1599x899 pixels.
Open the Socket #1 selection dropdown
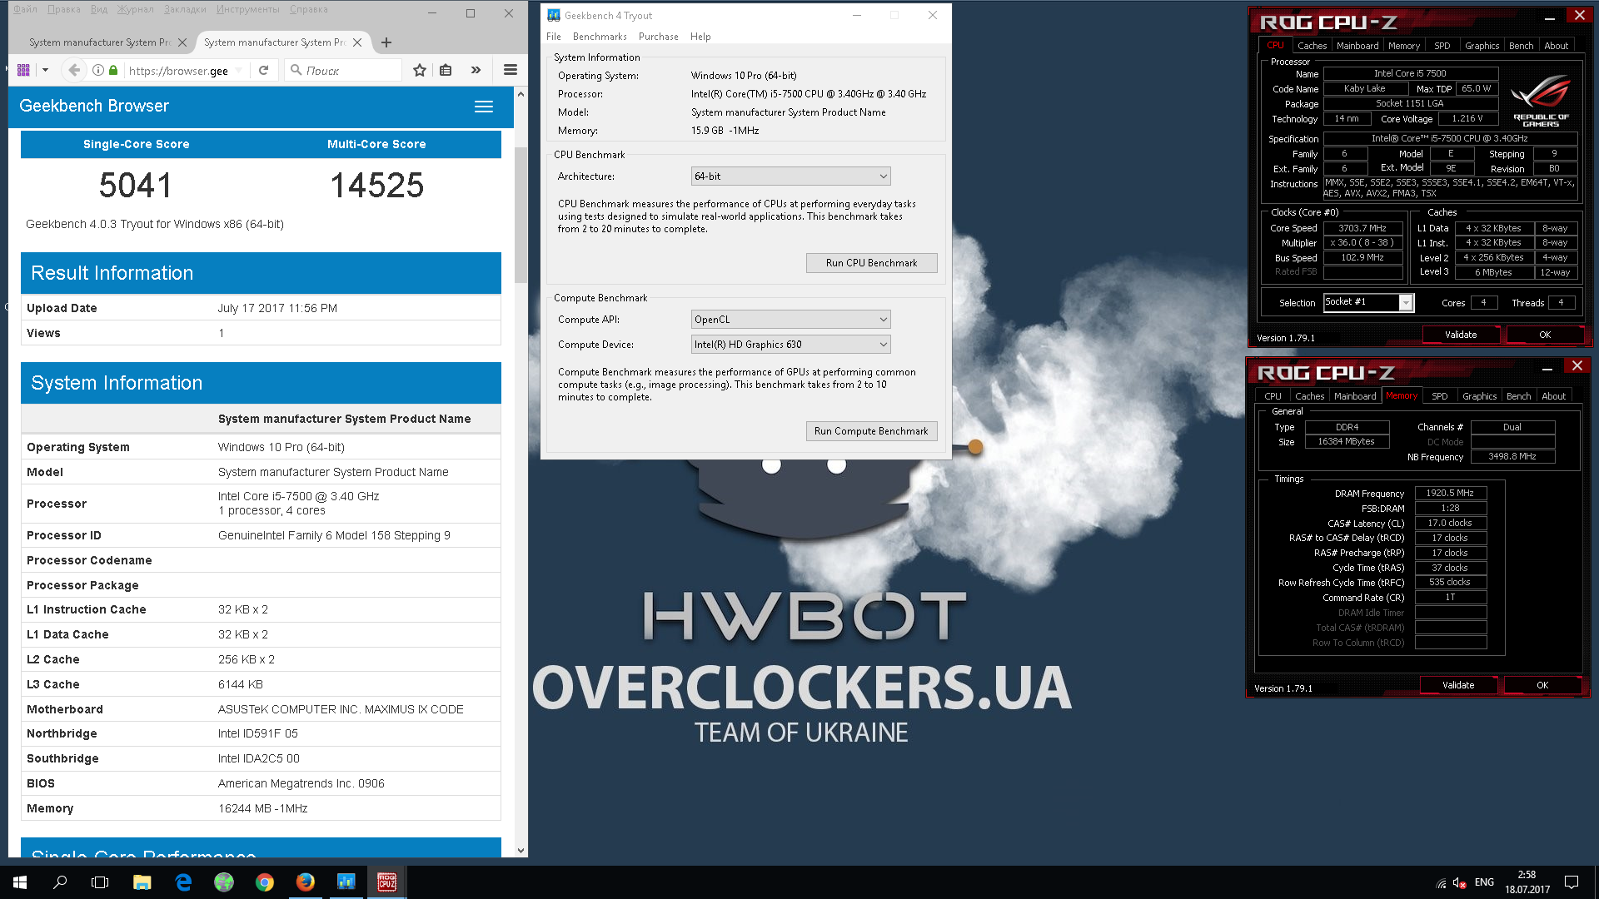[1368, 303]
